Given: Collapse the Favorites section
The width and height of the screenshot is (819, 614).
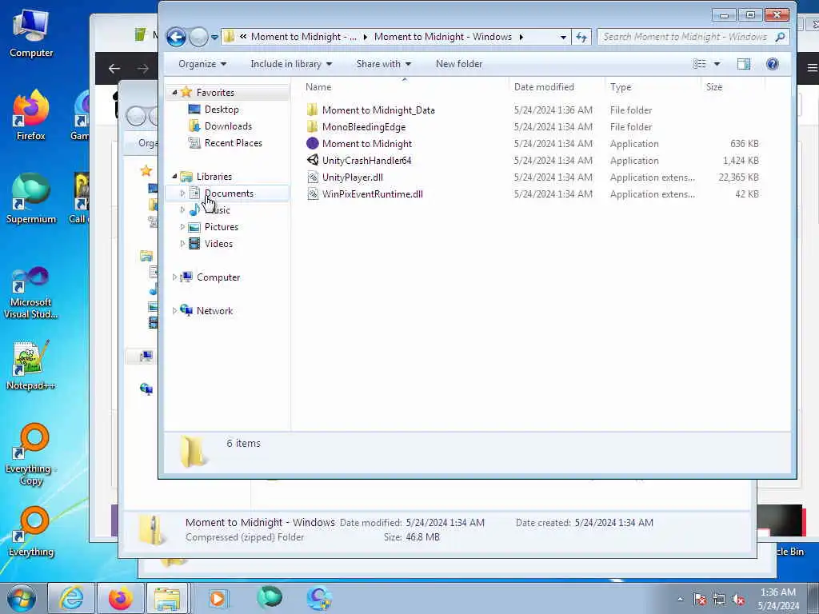Looking at the screenshot, I should click(x=174, y=93).
